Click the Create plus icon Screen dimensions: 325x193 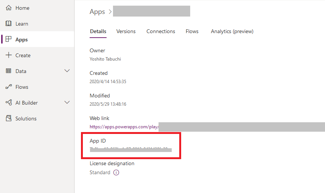(x=9, y=55)
